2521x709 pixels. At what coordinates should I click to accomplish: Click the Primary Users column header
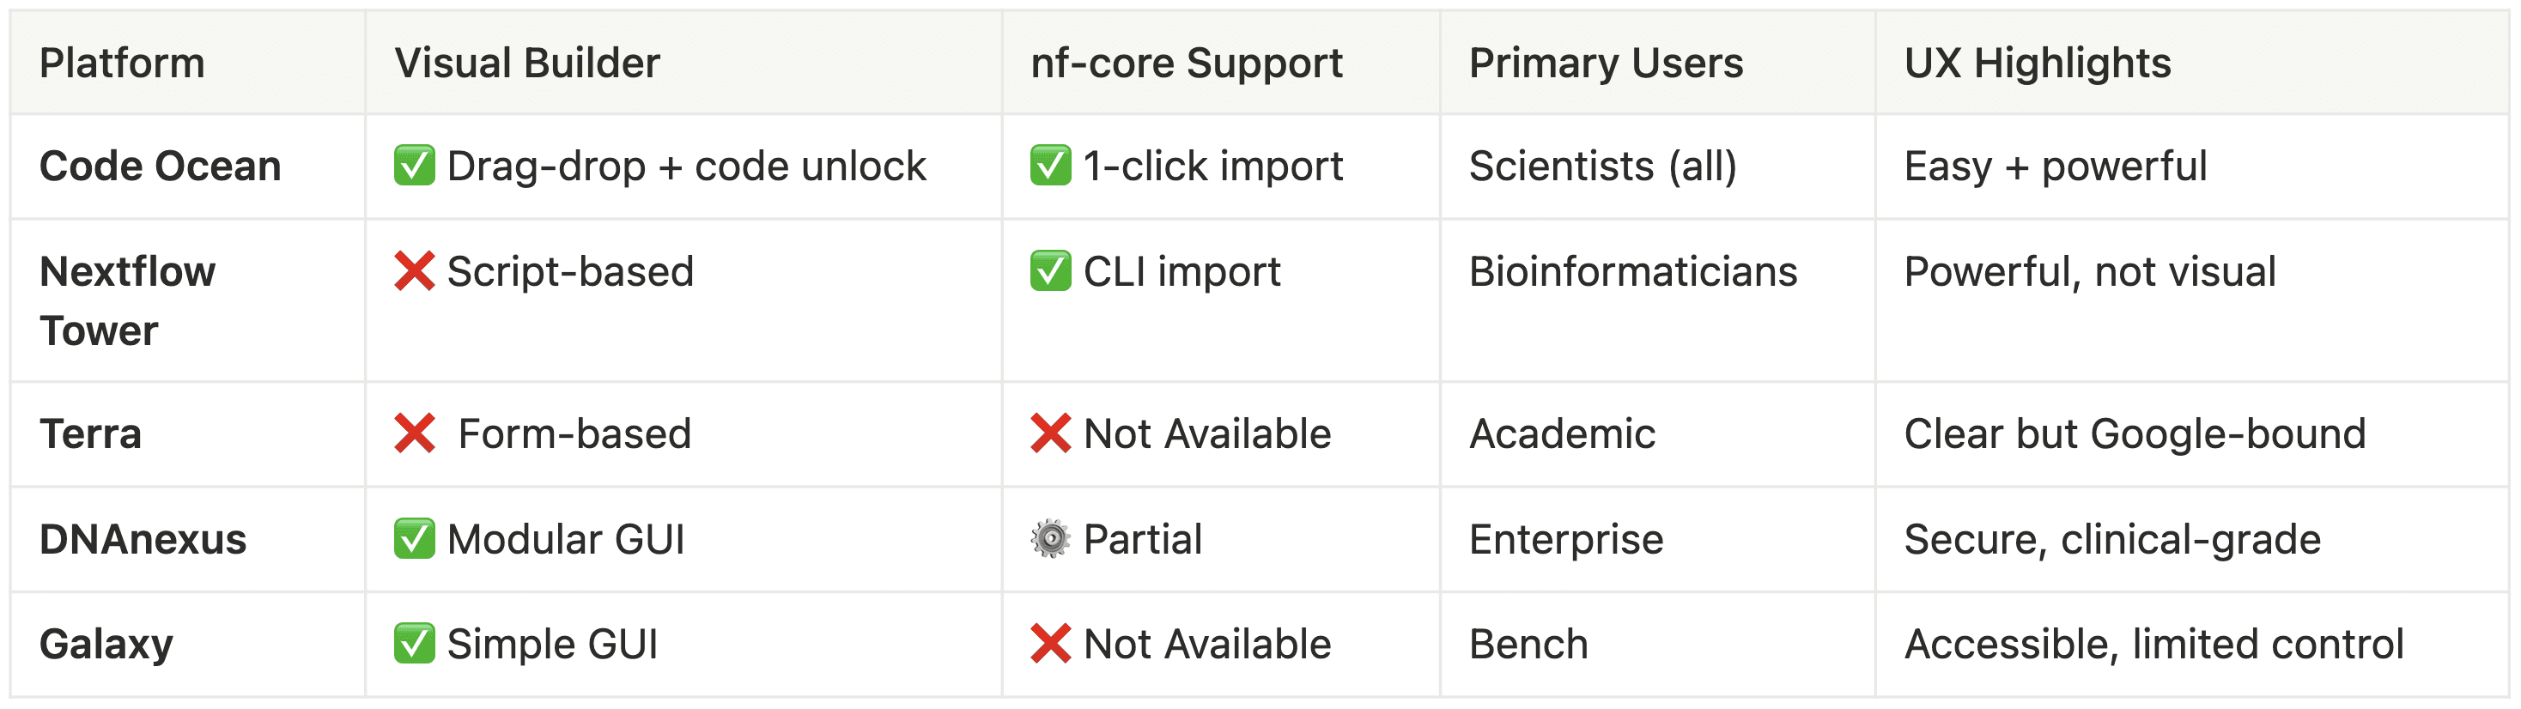coord(1606,64)
